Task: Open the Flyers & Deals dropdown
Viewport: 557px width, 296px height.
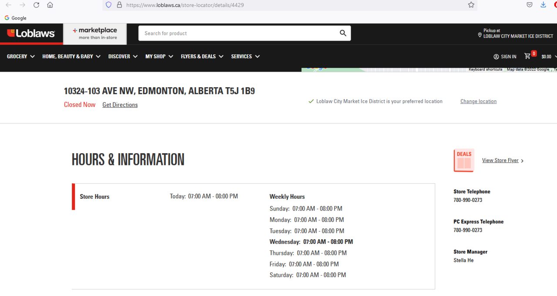Action: pos(202,56)
